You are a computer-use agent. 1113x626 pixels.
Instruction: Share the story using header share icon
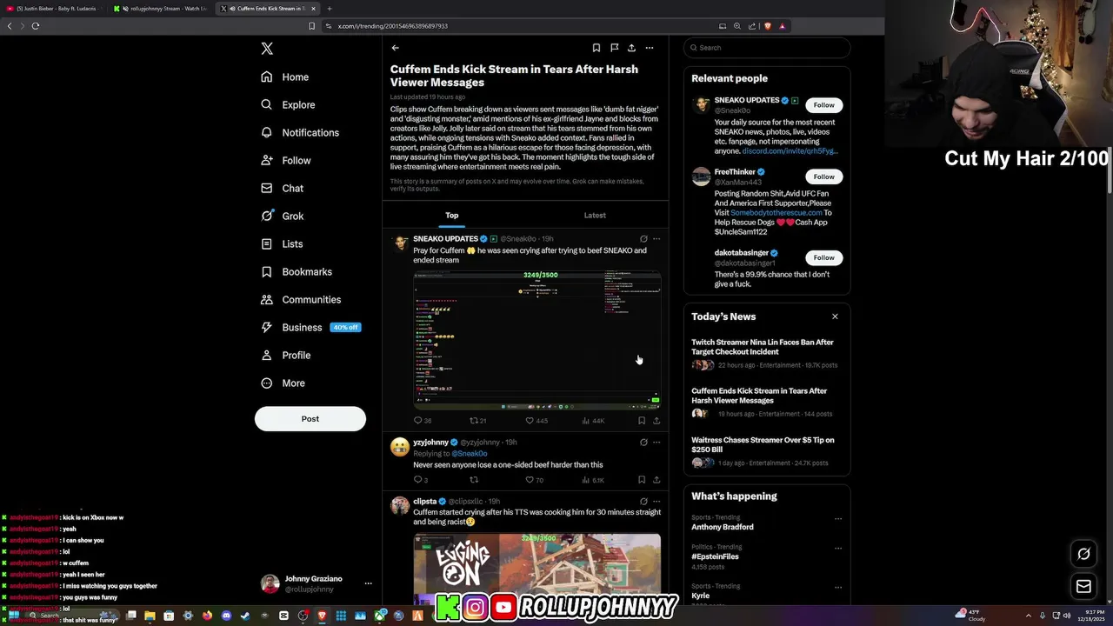[x=631, y=48]
